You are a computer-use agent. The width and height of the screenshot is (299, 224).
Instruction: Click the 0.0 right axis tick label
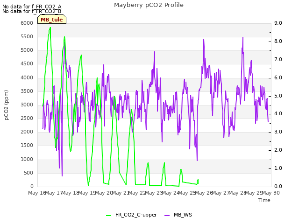pyautogui.click(x=278, y=187)
